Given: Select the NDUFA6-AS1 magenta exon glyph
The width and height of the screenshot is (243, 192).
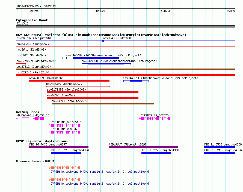Looking at the screenshot, I should pos(39,119).
